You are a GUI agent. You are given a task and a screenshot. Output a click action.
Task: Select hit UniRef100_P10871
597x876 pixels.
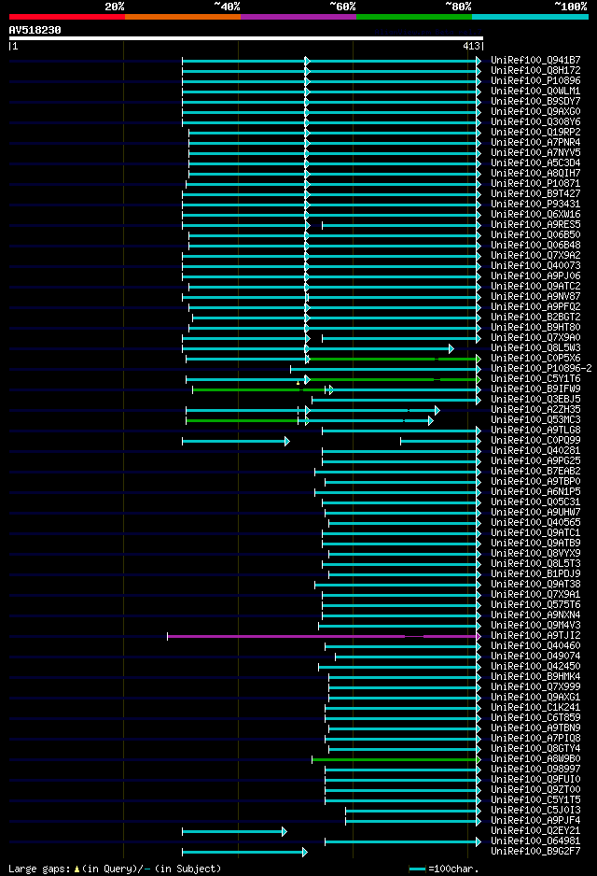pyautogui.click(x=535, y=183)
